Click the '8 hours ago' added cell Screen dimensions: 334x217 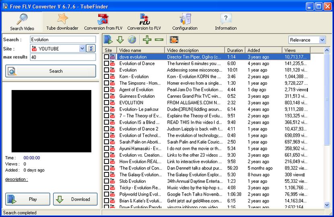(258, 175)
